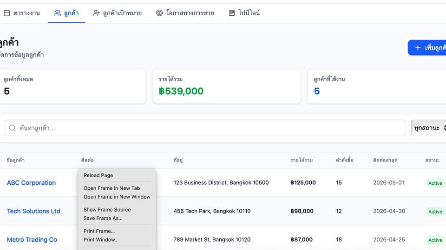Click address 123 Business District, Bangkok 10500
This screenshot has width=446, height=250.
pos(221,183)
